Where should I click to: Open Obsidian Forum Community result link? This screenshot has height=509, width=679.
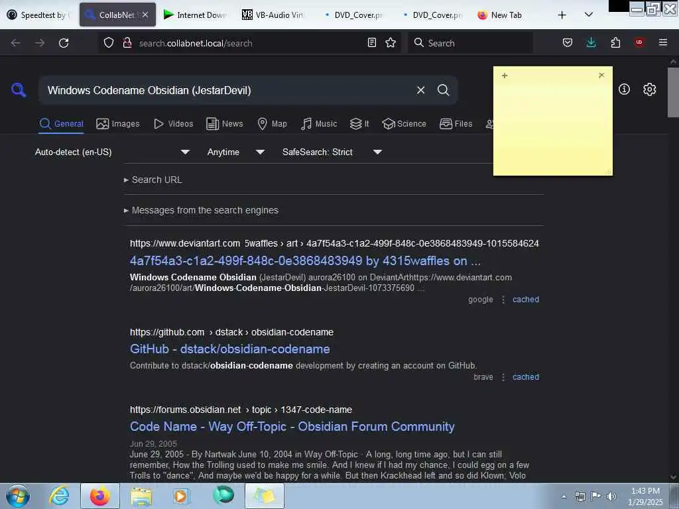tap(292, 426)
